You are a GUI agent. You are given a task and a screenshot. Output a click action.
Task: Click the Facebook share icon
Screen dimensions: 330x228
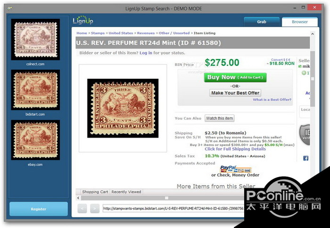pyautogui.click(x=306, y=158)
